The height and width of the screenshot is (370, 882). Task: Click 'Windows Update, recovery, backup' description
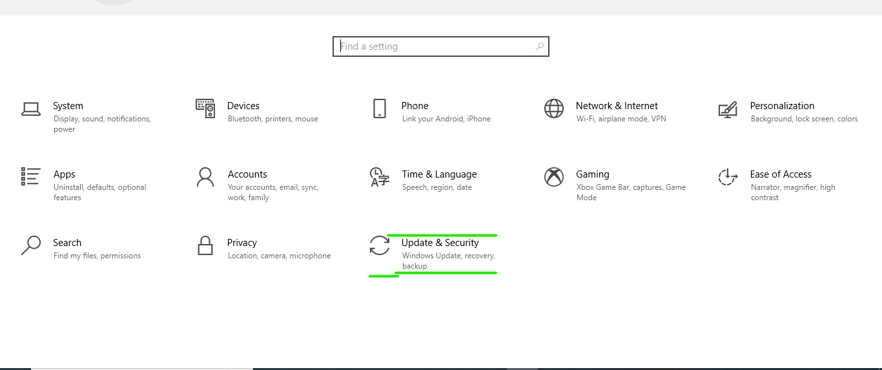[449, 261]
